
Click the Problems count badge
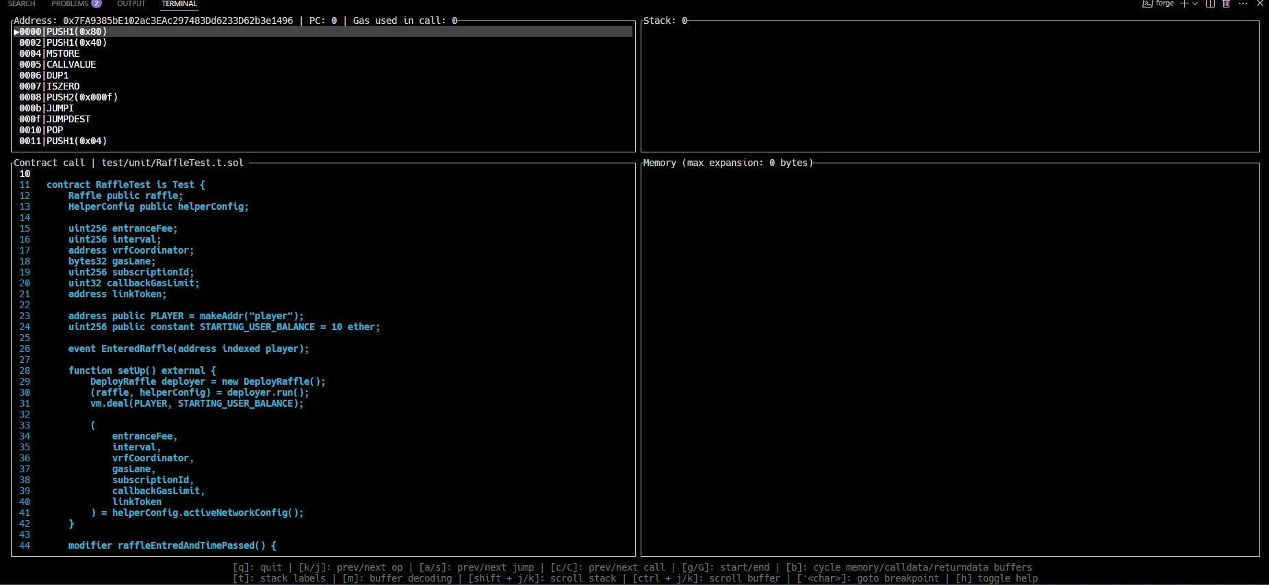[x=97, y=3]
